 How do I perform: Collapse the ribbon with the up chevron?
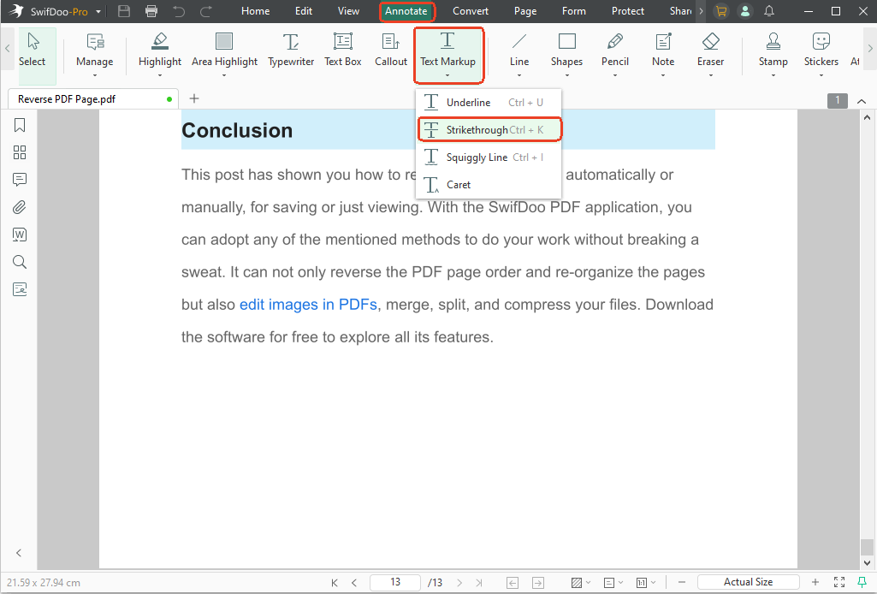tap(862, 101)
